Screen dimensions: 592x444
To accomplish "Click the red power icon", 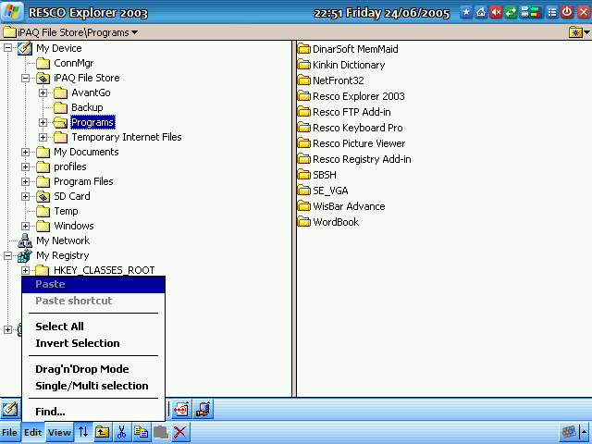I will tap(567, 12).
